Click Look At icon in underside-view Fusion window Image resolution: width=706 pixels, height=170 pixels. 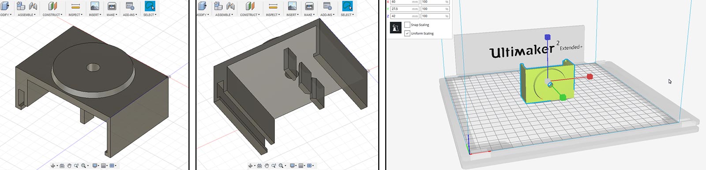coord(259,166)
